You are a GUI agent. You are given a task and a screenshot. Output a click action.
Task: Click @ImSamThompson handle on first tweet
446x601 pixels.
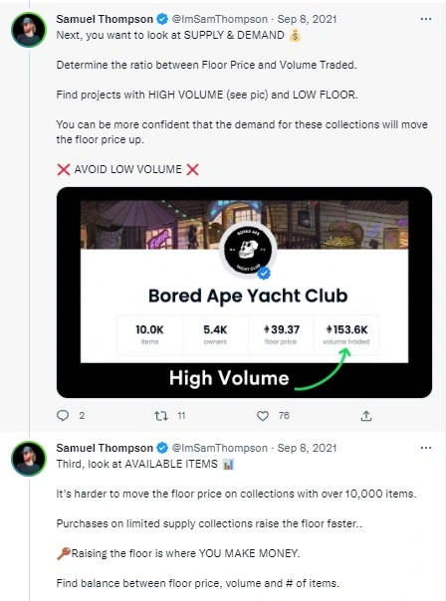(x=220, y=19)
